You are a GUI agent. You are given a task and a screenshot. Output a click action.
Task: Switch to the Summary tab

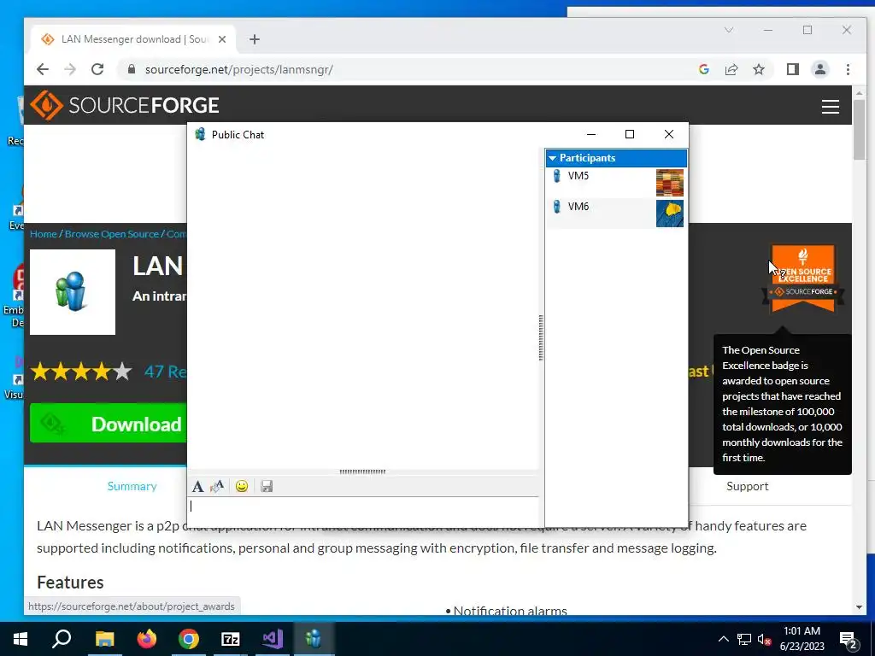132,486
